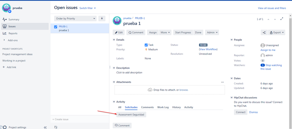Toggle the PRUEB-1 checkbox in issue list
This screenshot has width=292, height=129.
click(x=56, y=27)
